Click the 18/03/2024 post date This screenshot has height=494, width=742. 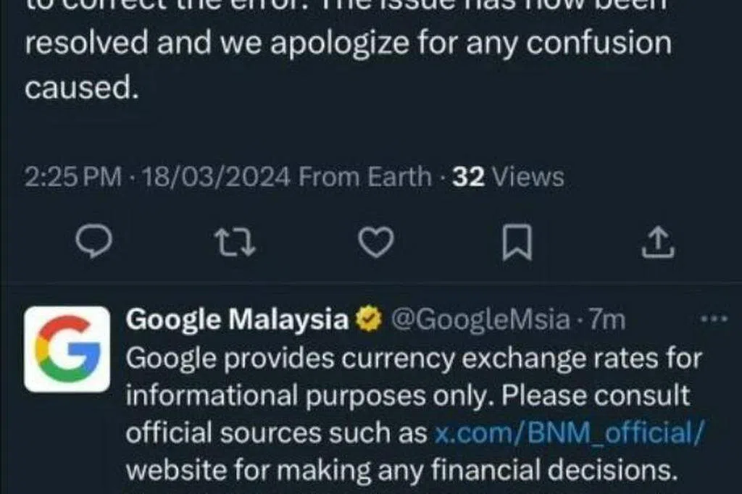(x=216, y=177)
